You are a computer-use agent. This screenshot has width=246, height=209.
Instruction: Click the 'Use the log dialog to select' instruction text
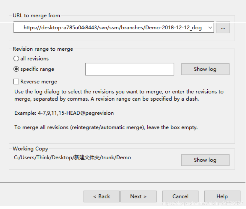click(119, 95)
